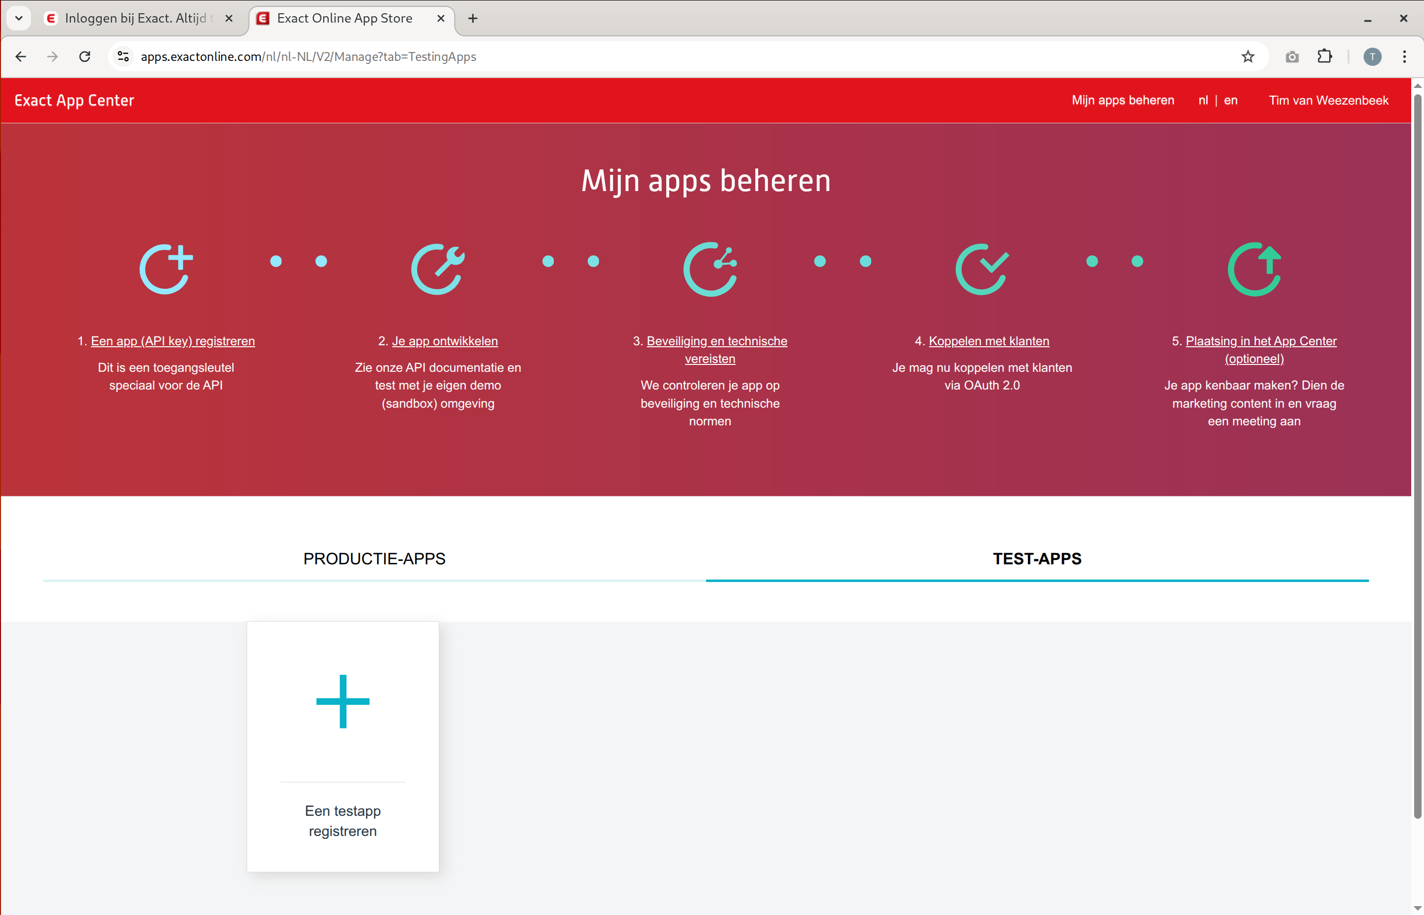Select the TEST-APPS tab
1424x915 pixels.
click(1036, 558)
